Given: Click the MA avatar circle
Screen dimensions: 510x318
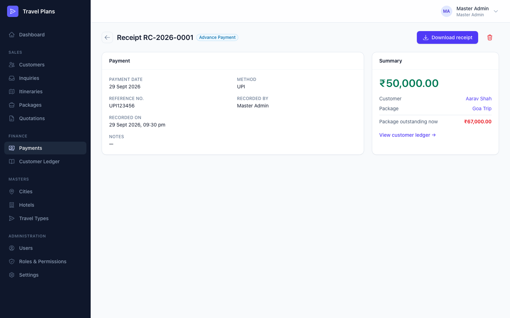Looking at the screenshot, I should pyautogui.click(x=447, y=11).
